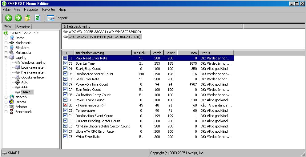Screen dimensions: 306x157
Task: Sort by the Sämst column header
Action: (x=170, y=53)
